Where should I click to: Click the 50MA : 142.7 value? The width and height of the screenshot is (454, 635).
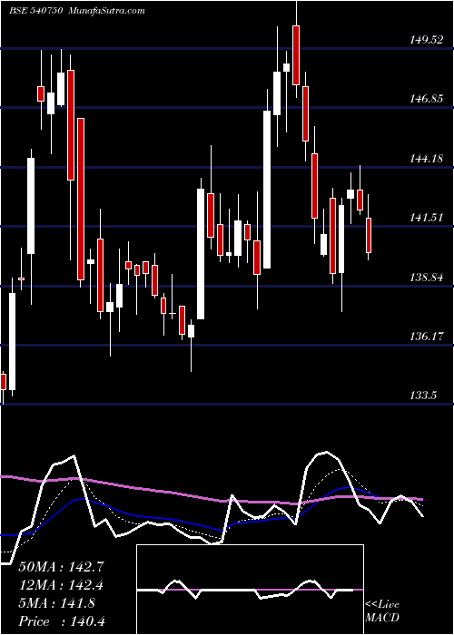62,567
